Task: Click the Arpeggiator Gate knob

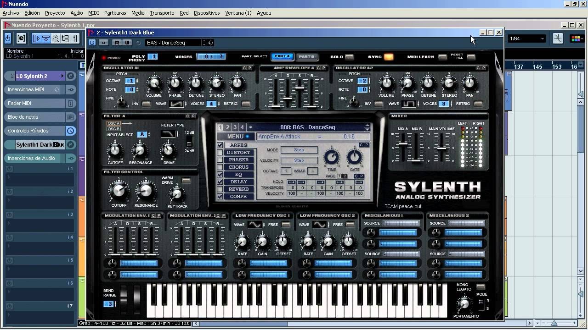Action: (354, 157)
